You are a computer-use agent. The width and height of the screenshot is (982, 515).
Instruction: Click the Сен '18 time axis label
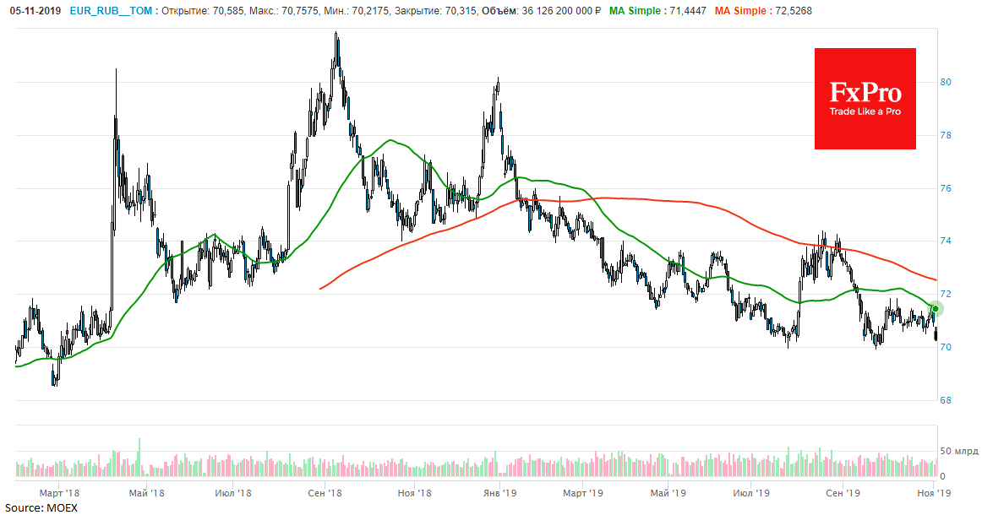coord(325,493)
